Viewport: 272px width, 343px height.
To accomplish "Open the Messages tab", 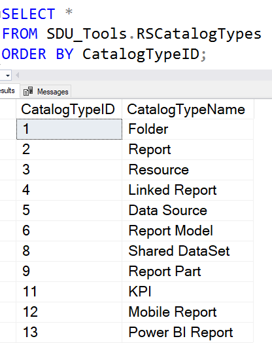I will click(46, 91).
